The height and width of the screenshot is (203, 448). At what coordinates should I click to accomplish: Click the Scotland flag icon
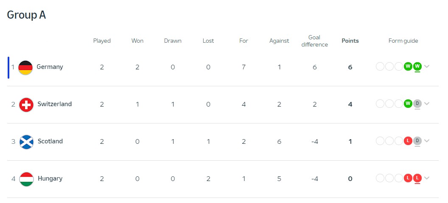pos(27,142)
